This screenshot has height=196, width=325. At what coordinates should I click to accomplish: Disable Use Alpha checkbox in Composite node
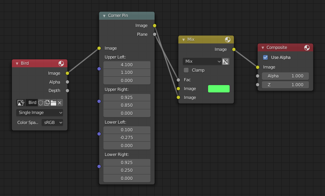point(265,57)
